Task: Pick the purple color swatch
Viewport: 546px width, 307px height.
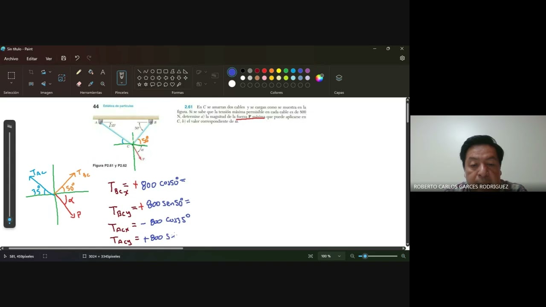Action: coord(308,71)
